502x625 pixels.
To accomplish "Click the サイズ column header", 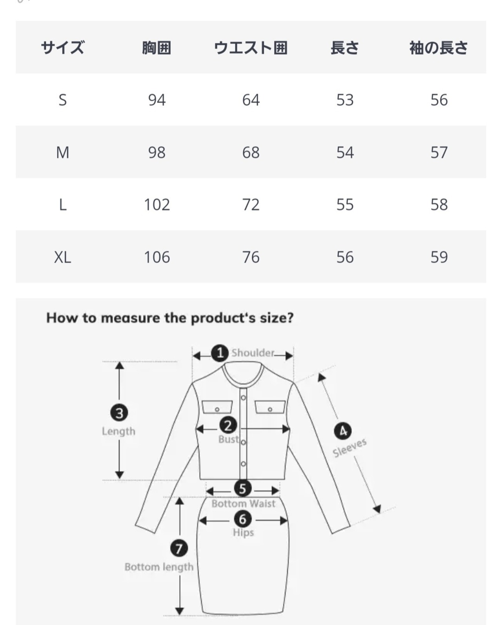I will (x=63, y=48).
